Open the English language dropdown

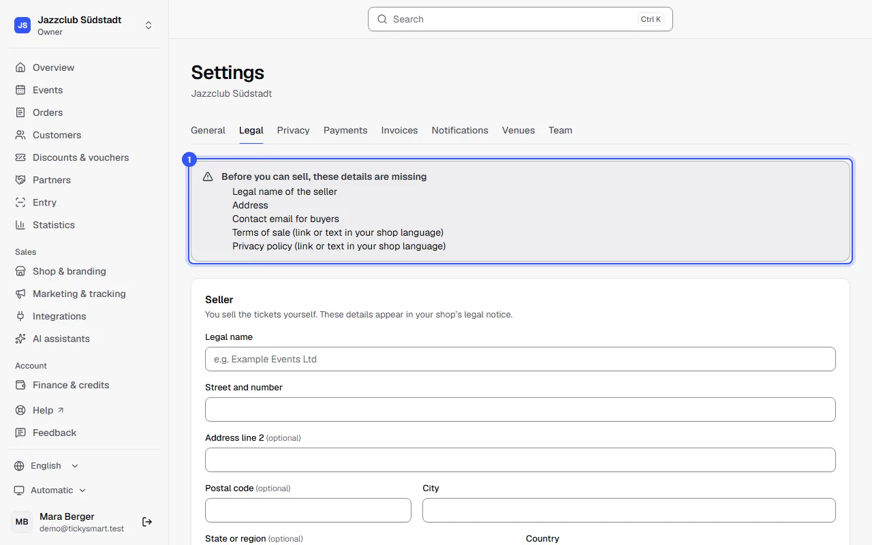tap(46, 466)
